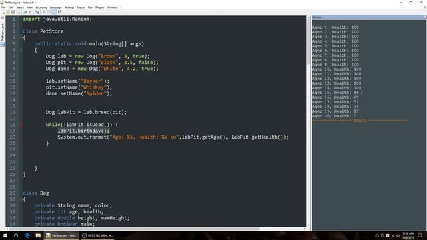The image size is (427, 240).
Task: Open the Windows Start menu
Action: click(x=5, y=235)
